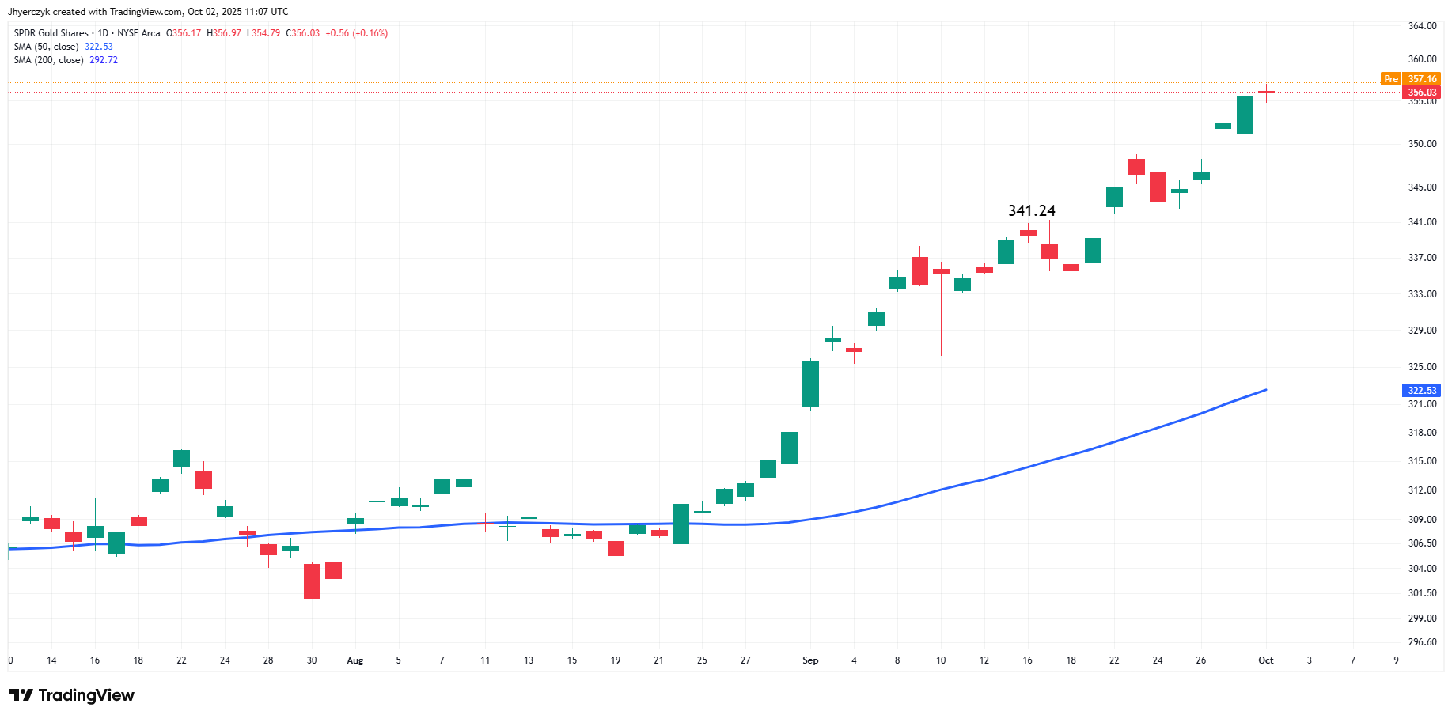Click the orange Pre market label
The width and height of the screenshot is (1452, 719).
pyautogui.click(x=1391, y=79)
